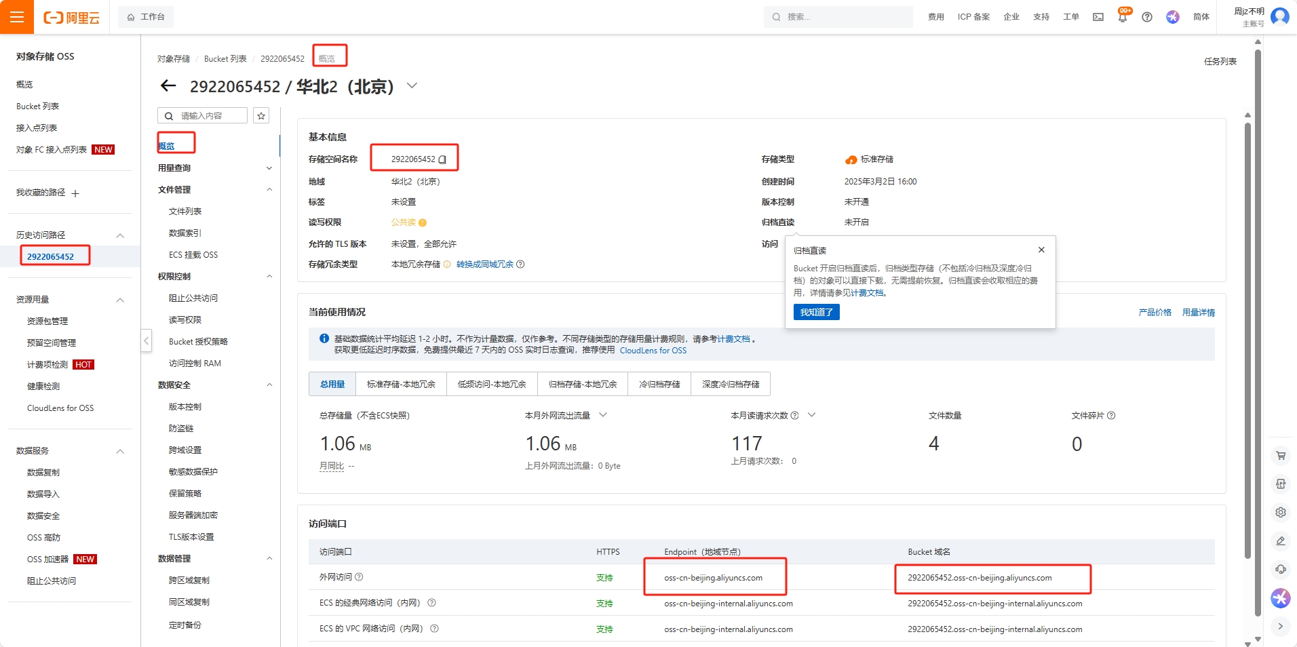Click the 转换成同城冗余 link
Screen dimensions: 1297x647
(x=484, y=264)
